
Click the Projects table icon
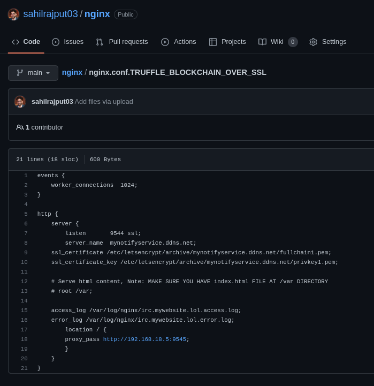tap(213, 42)
